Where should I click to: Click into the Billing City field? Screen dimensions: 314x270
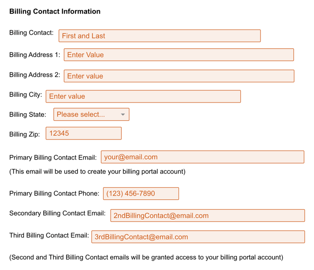click(143, 96)
